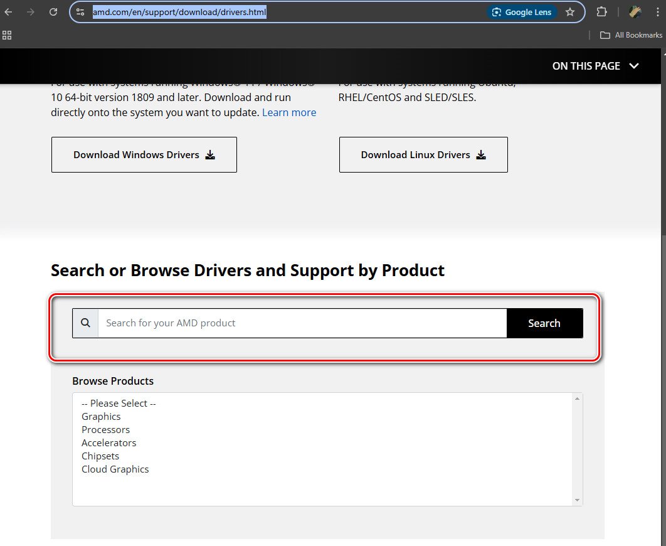The width and height of the screenshot is (666, 546).
Task: Launch Google Lens from address bar
Action: pyautogui.click(x=522, y=12)
